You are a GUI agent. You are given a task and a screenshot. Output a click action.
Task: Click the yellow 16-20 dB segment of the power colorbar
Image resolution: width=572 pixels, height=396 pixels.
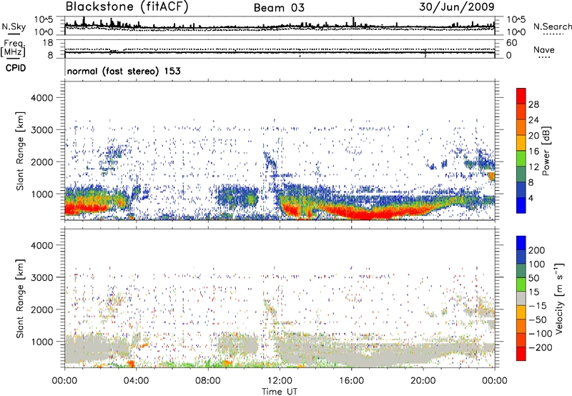coord(521,142)
